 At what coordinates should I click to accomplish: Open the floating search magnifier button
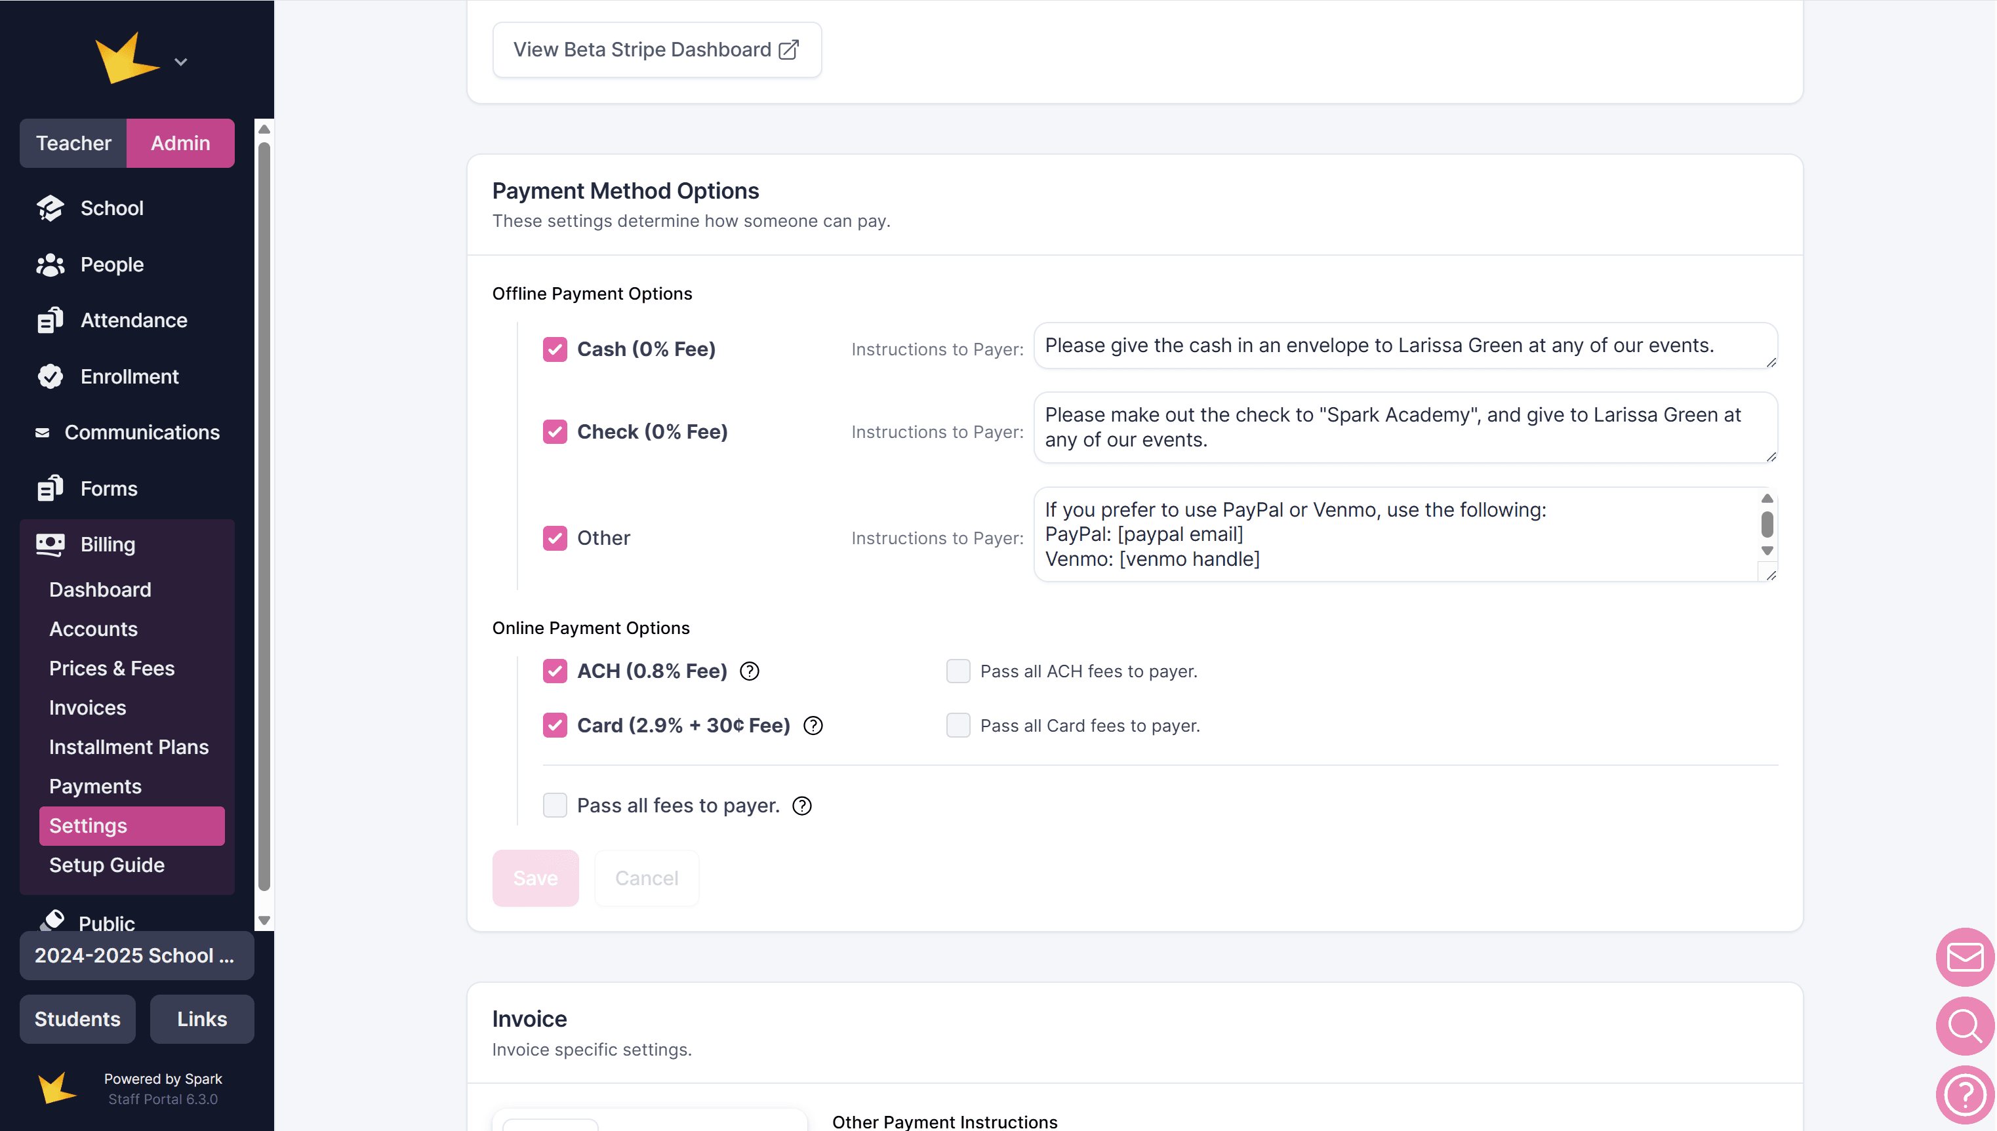[1964, 1026]
